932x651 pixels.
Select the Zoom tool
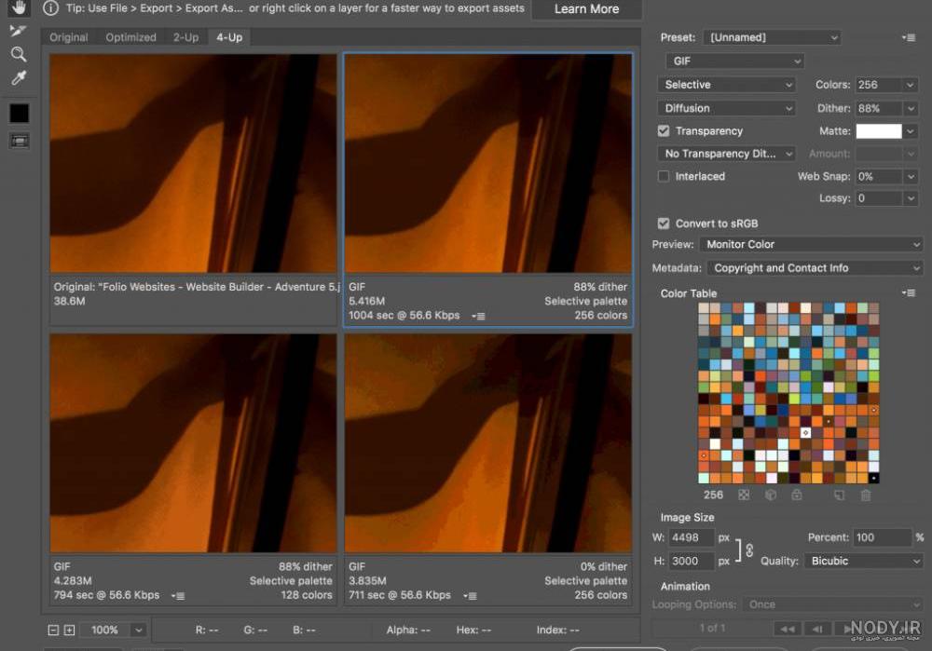pos(19,55)
